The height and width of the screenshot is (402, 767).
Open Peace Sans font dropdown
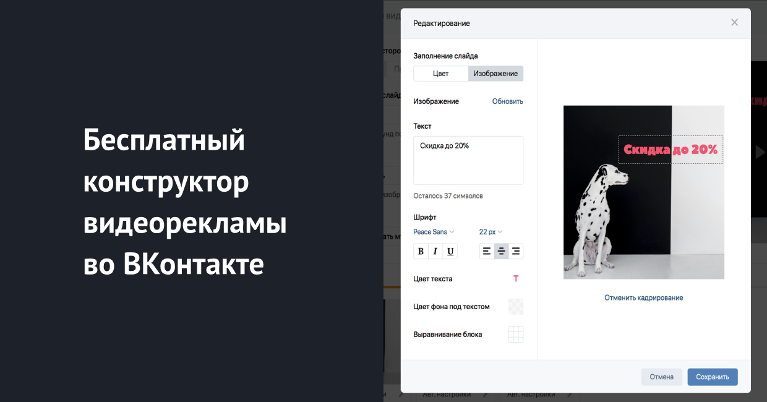pyautogui.click(x=434, y=232)
